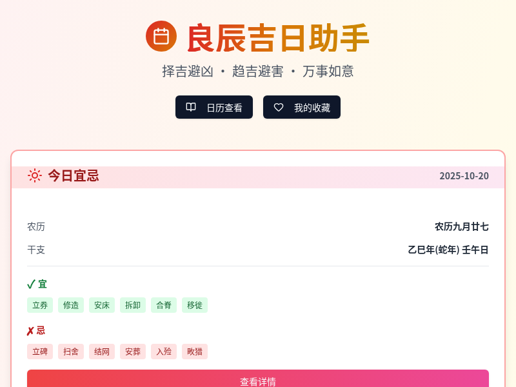Click the calendar app logo icon
This screenshot has height=387, width=516.
pyautogui.click(x=161, y=36)
